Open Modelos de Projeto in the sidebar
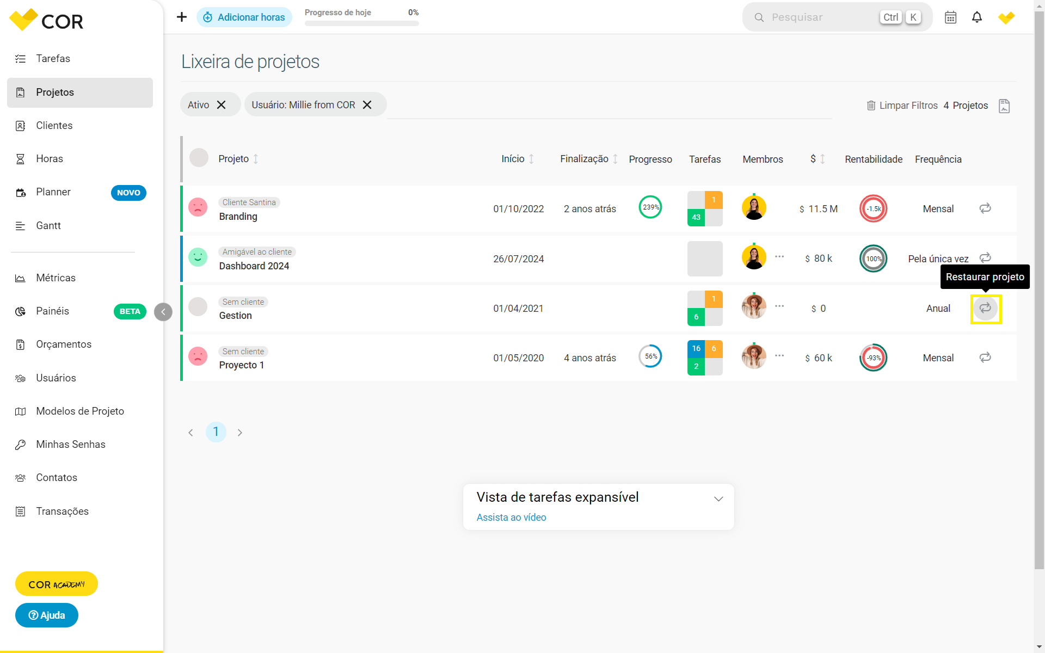1045x653 pixels. coord(80,411)
